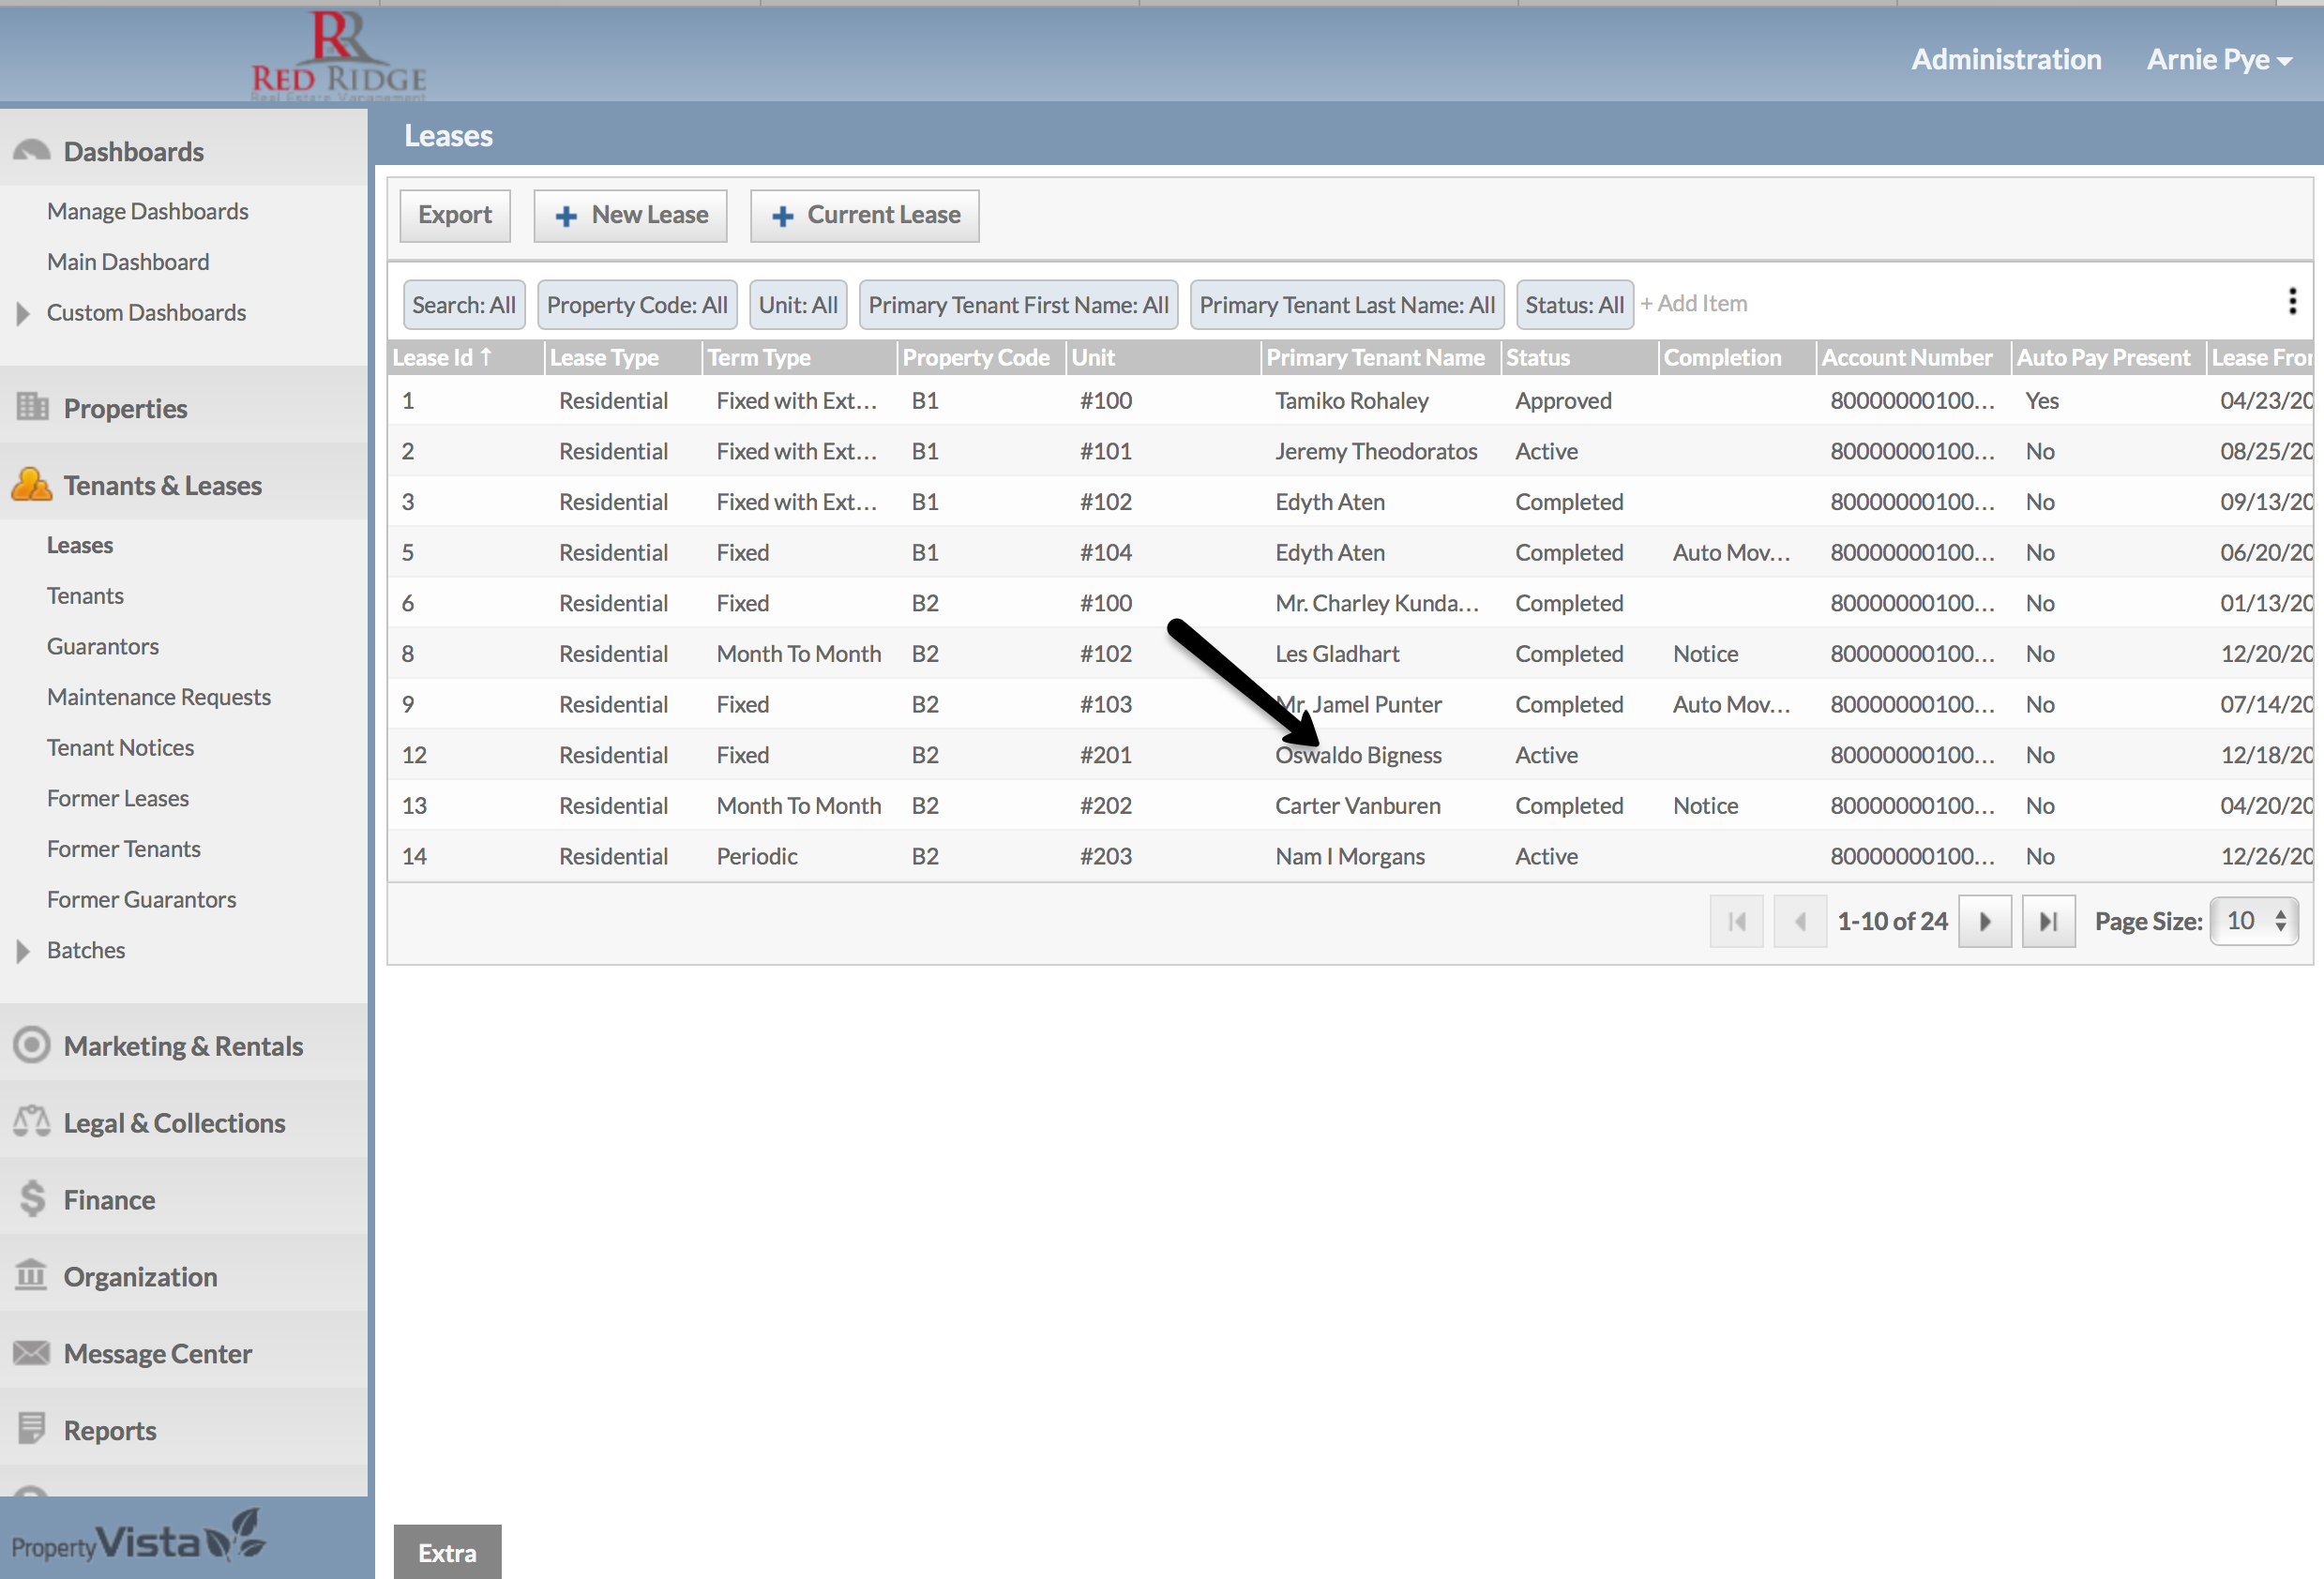Click the Message Center envelope icon
The height and width of the screenshot is (1579, 2324).
coord(31,1352)
